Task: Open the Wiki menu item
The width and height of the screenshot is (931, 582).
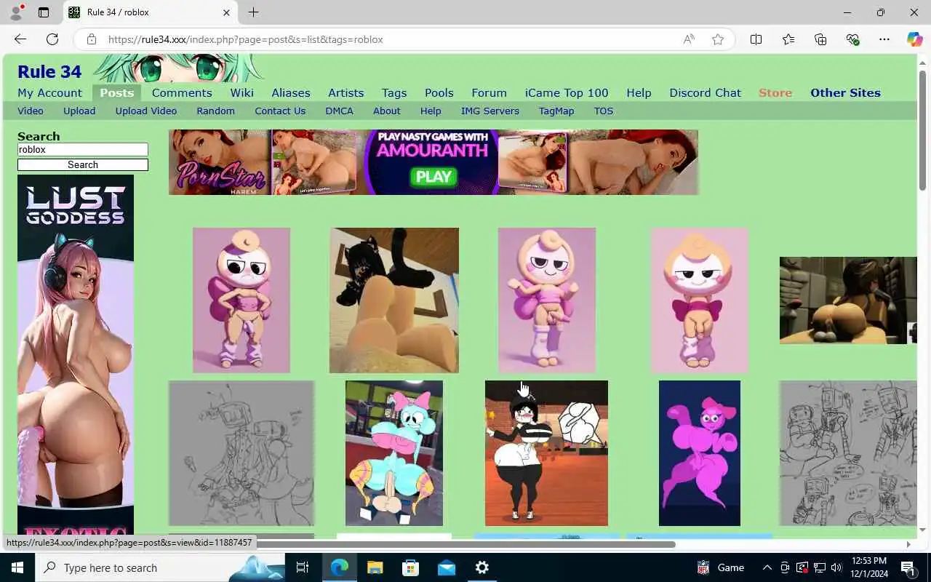Action: coord(242,93)
